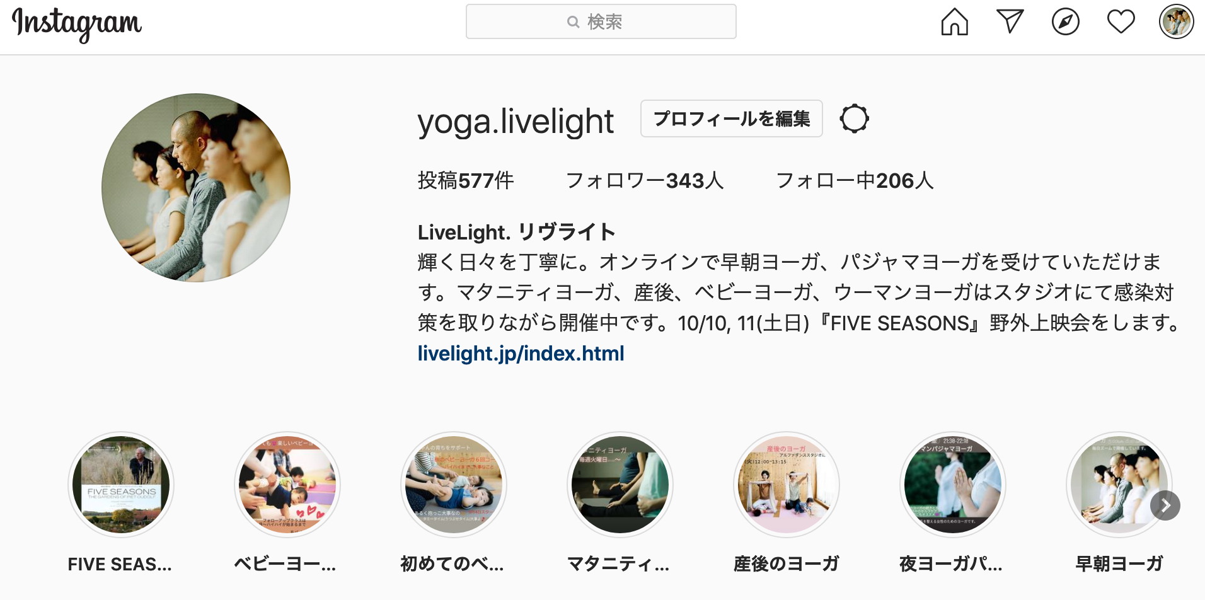Go to the Instagram home feed icon
Image resolution: width=1205 pixels, height=600 pixels.
[x=954, y=22]
